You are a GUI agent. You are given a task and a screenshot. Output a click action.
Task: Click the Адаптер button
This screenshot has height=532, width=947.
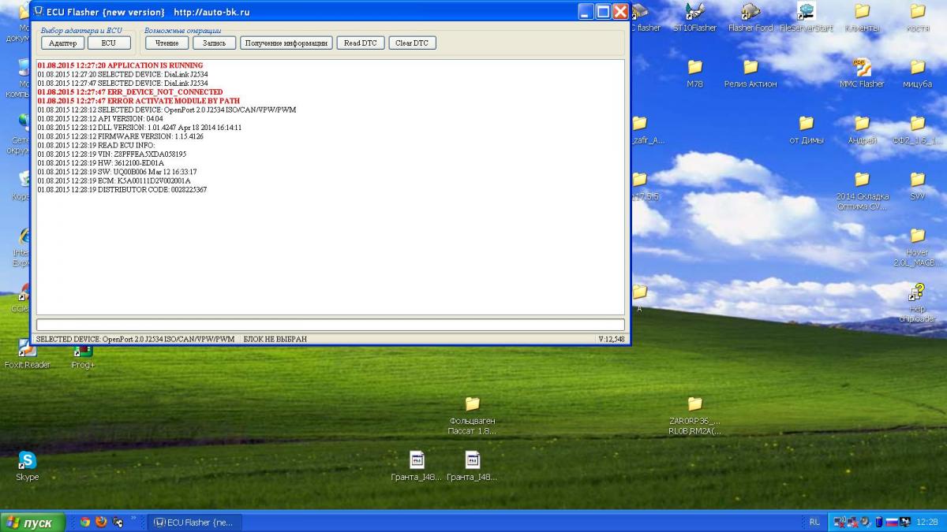pyautogui.click(x=62, y=43)
